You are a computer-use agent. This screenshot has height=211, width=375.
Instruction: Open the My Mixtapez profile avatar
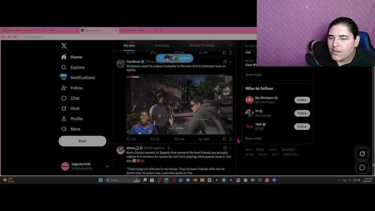coord(249,100)
